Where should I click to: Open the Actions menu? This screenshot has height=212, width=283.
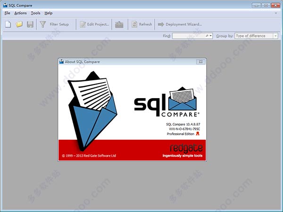[x=20, y=13]
